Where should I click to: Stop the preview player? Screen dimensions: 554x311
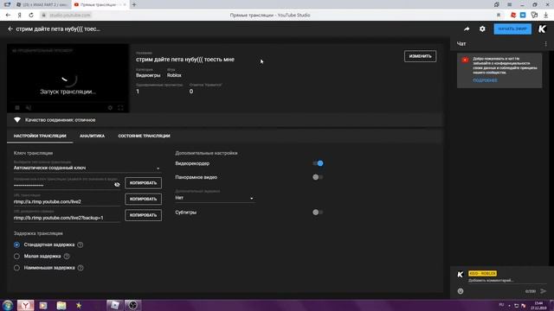tap(17, 107)
